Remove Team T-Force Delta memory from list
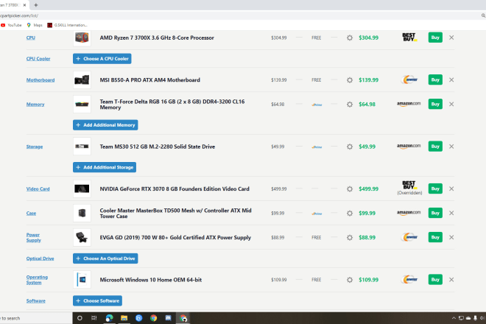Image resolution: width=486 pixels, height=324 pixels. point(451,104)
